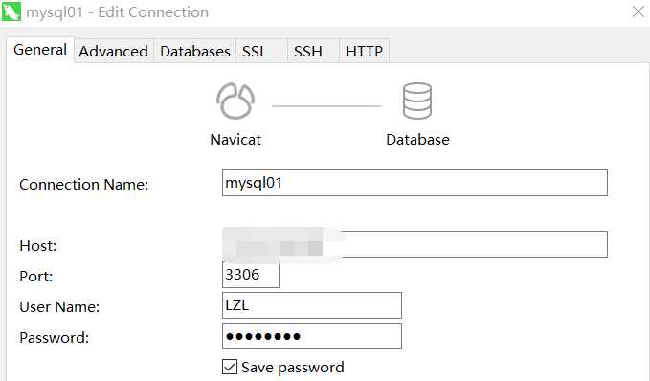This screenshot has height=381, width=650.
Task: Click the green Navicat icon in title bar
Action: coord(11,11)
